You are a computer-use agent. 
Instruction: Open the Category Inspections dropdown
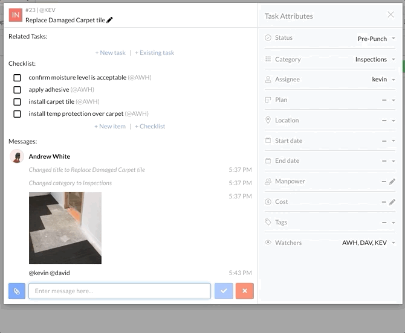pyautogui.click(x=375, y=59)
